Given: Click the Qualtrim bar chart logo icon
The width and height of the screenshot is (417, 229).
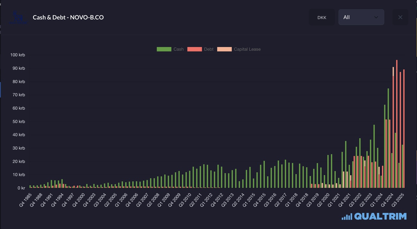Looking at the screenshot, I should click(347, 217).
